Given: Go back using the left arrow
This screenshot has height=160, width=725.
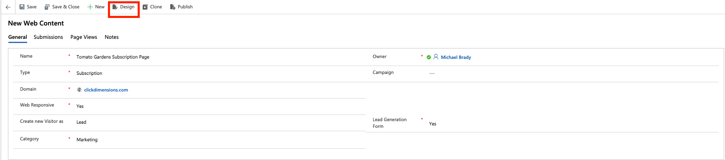Looking at the screenshot, I should 8,7.
